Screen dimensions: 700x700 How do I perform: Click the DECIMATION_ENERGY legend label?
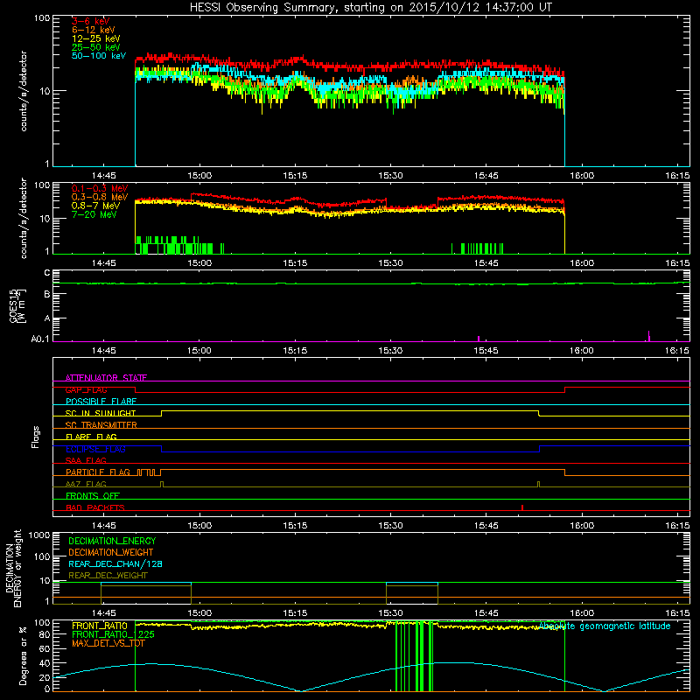112,541
